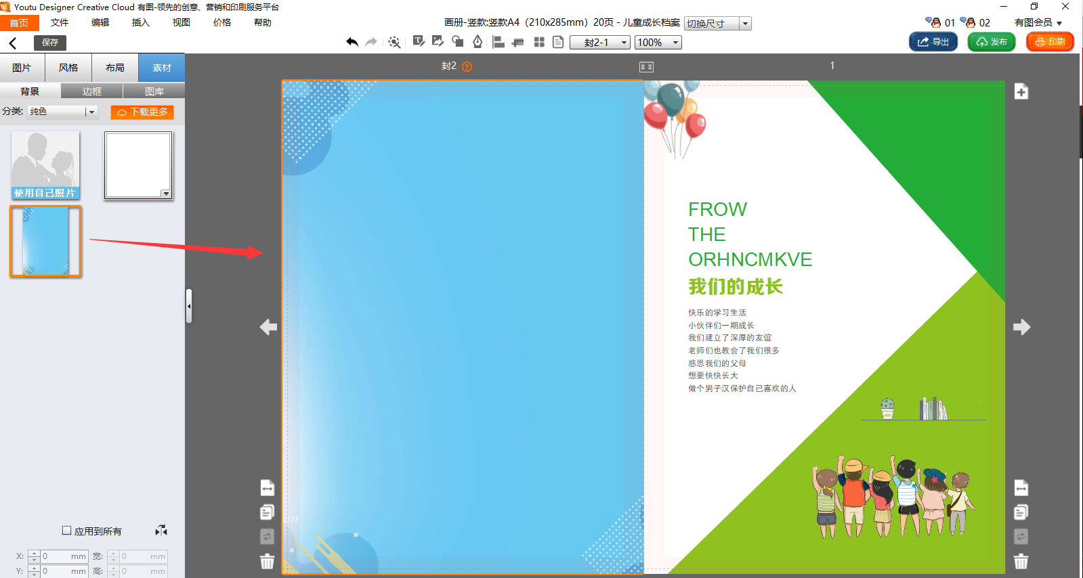The height and width of the screenshot is (578, 1083).
Task: Open the 分类 纯色 category dropdown
Action: [63, 112]
